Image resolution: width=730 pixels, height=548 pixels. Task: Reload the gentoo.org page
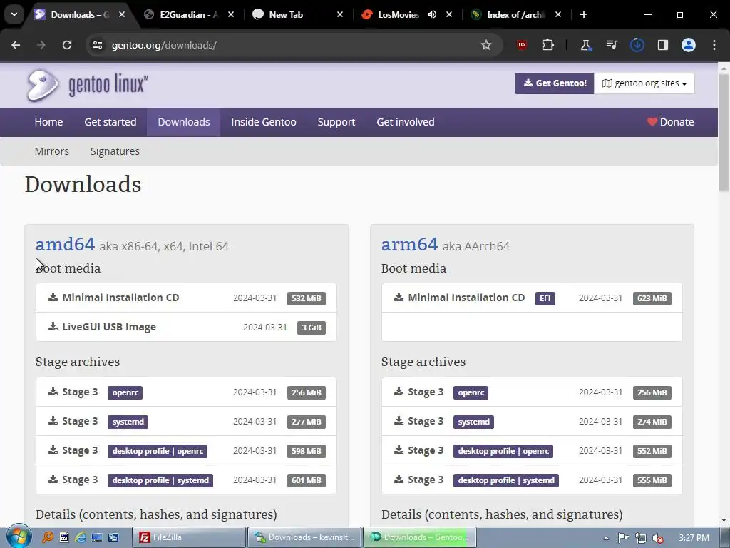[67, 45]
